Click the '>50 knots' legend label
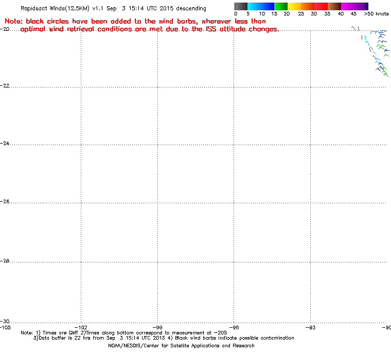The image size is (391, 354). pyautogui.click(x=376, y=14)
